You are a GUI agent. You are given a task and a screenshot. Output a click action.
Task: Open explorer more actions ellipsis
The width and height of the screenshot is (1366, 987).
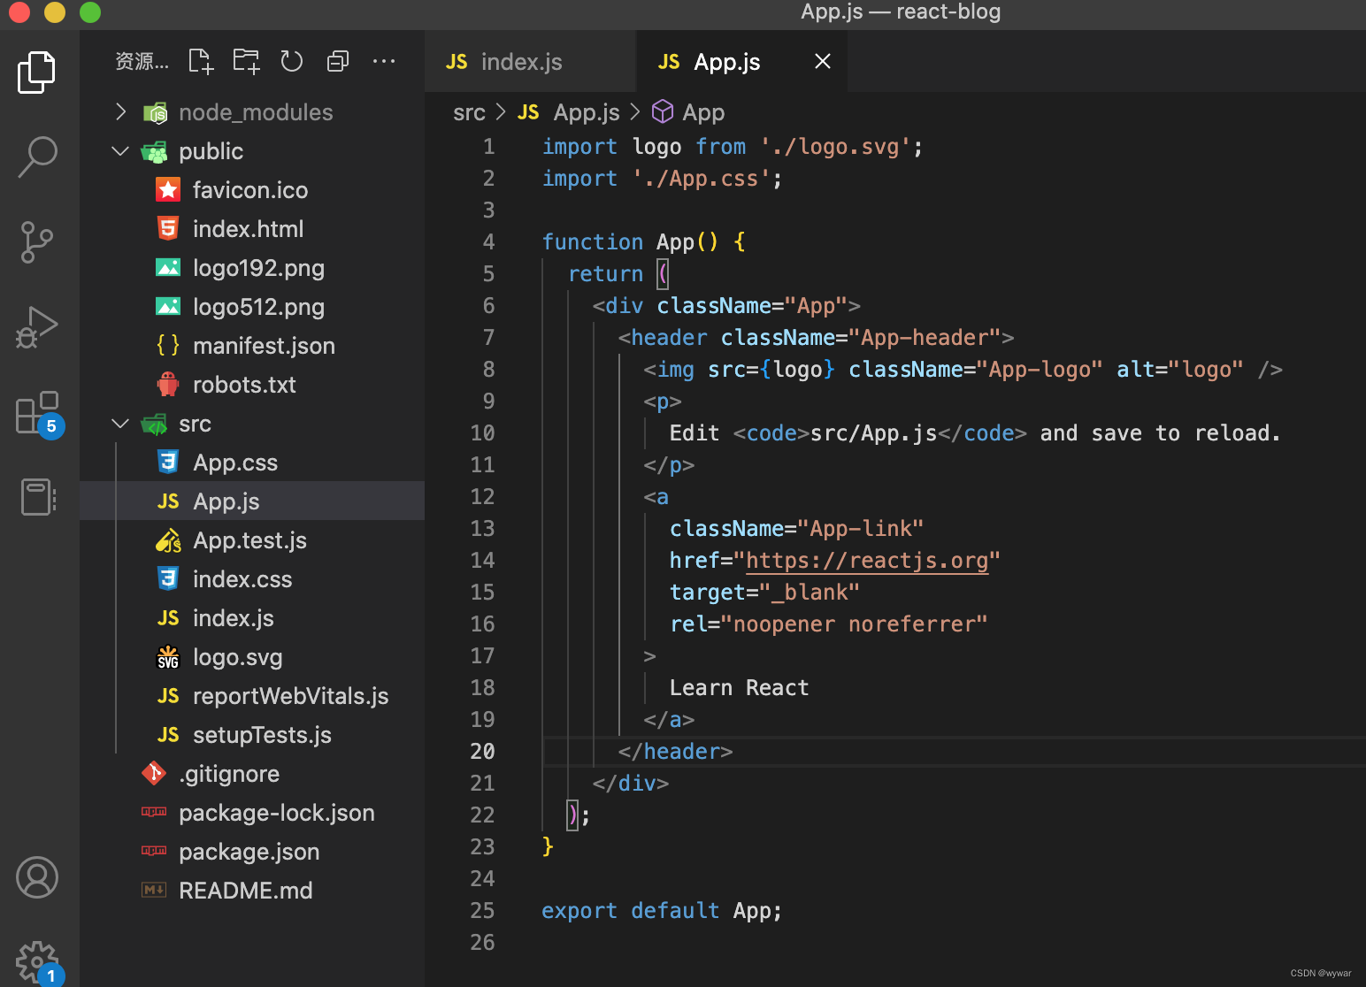click(x=384, y=61)
